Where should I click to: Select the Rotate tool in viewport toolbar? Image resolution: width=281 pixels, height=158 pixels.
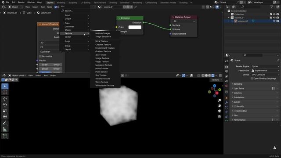5,105
